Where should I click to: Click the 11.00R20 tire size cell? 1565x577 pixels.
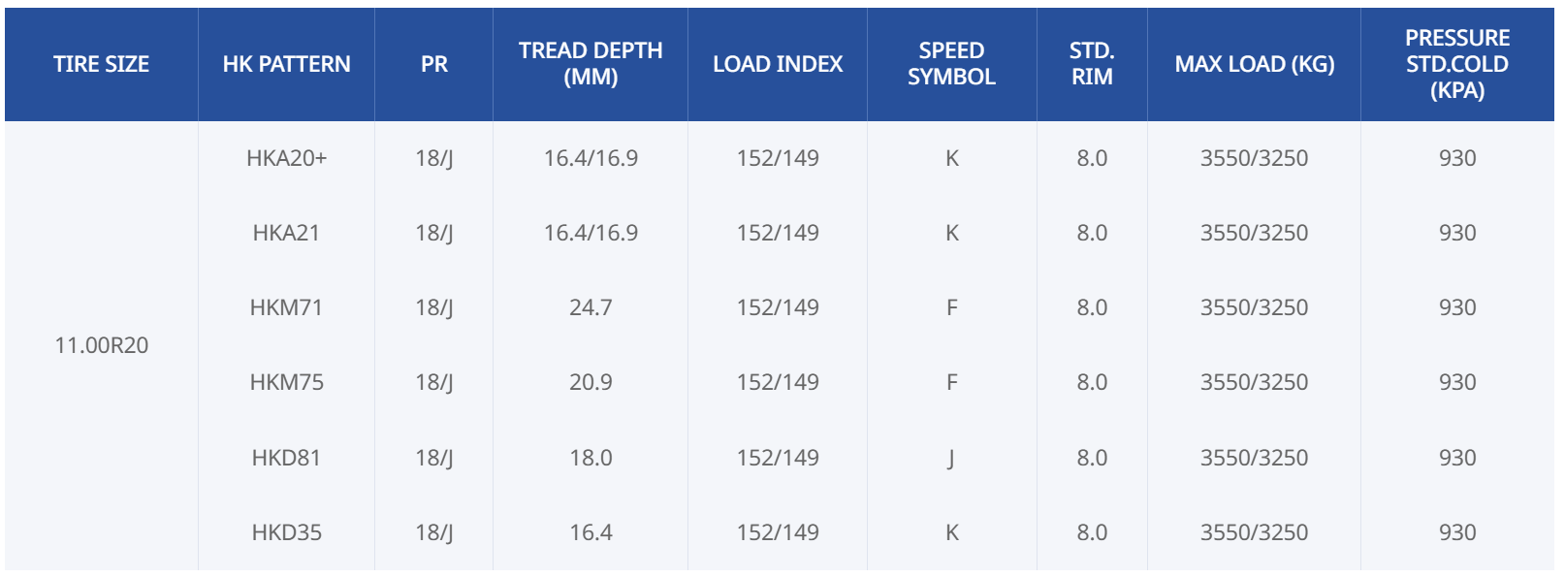[101, 345]
